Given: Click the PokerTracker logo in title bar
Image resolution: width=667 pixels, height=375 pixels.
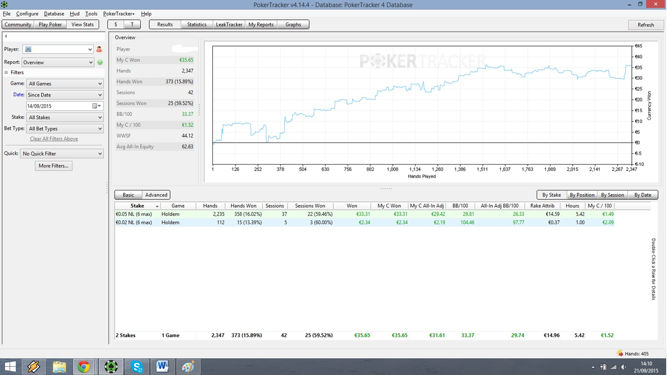Looking at the screenshot, I should tap(4, 4).
